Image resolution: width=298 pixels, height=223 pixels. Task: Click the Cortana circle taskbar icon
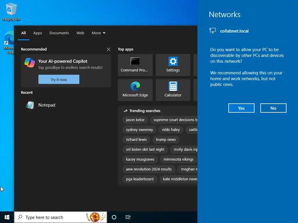pos(114,217)
